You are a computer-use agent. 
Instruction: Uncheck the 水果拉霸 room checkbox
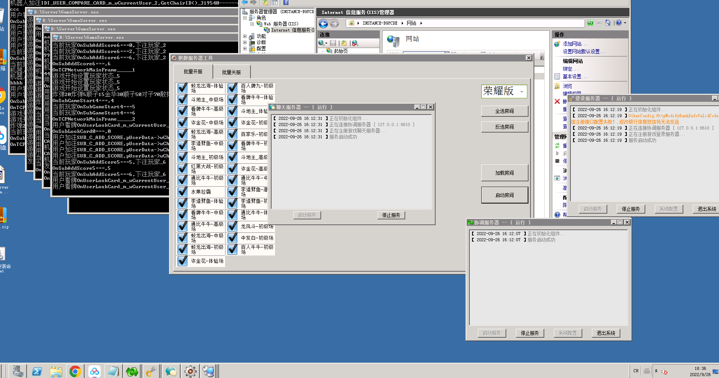[182, 192]
